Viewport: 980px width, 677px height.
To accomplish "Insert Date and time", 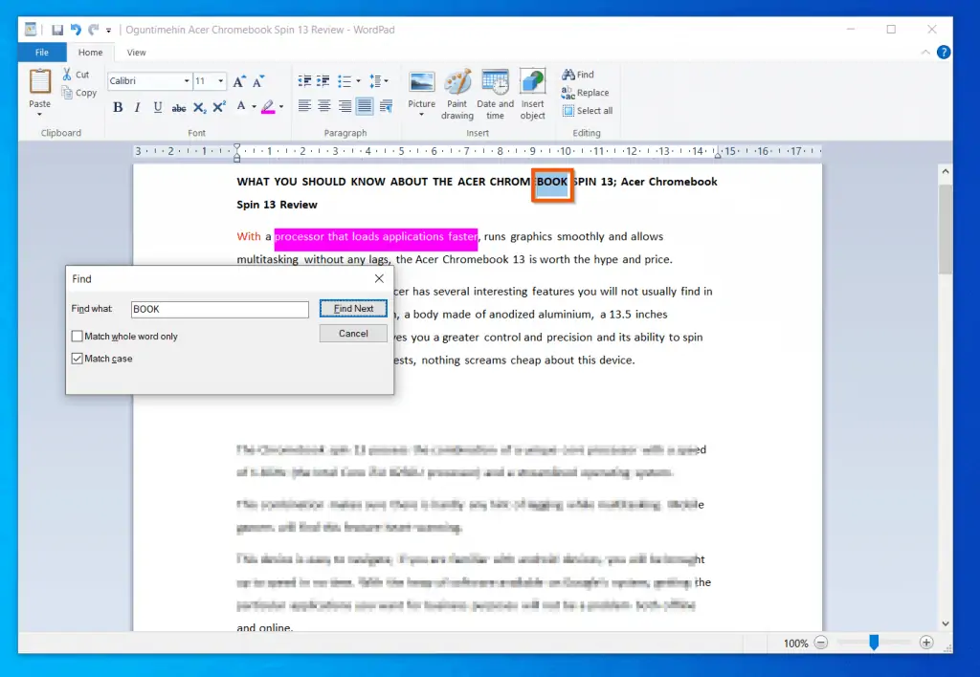I will (495, 94).
